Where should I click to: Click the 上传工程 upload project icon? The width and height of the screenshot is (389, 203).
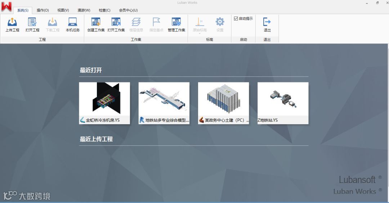12,22
